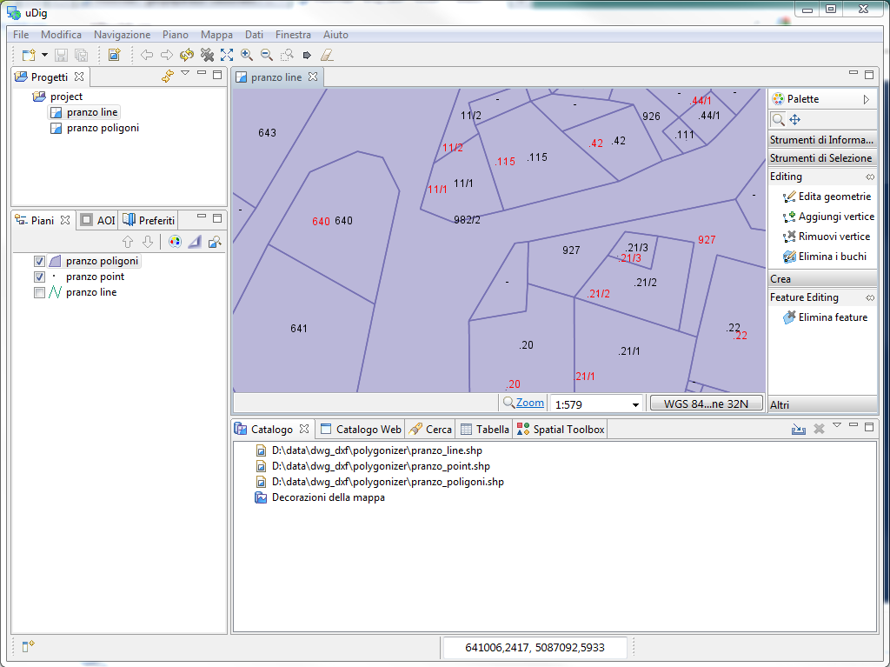Select Edita geometrie tool
This screenshot has width=890, height=667.
click(x=827, y=197)
